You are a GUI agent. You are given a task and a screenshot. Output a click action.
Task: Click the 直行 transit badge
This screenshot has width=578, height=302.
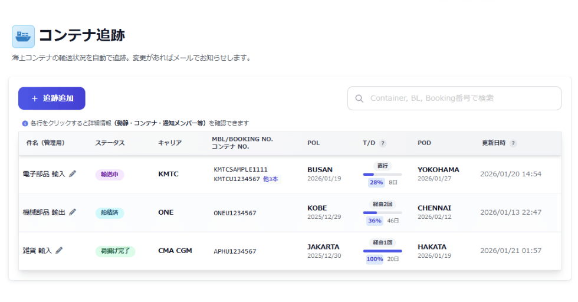pos(383,166)
